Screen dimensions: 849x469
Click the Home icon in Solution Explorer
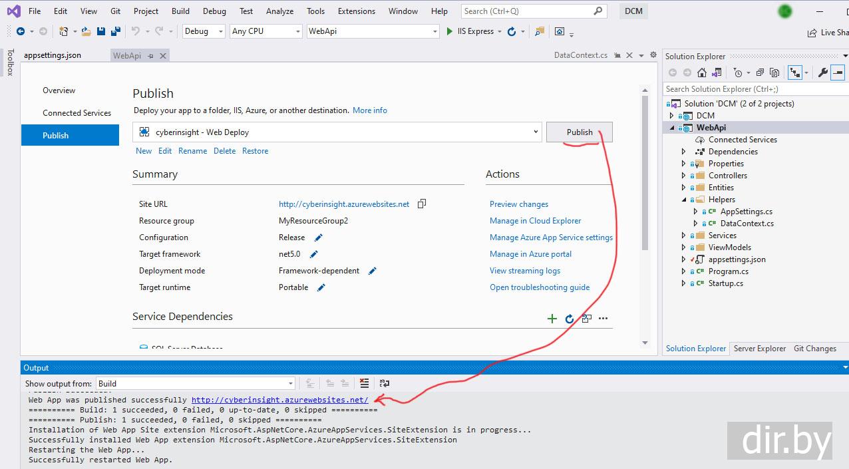click(x=702, y=73)
